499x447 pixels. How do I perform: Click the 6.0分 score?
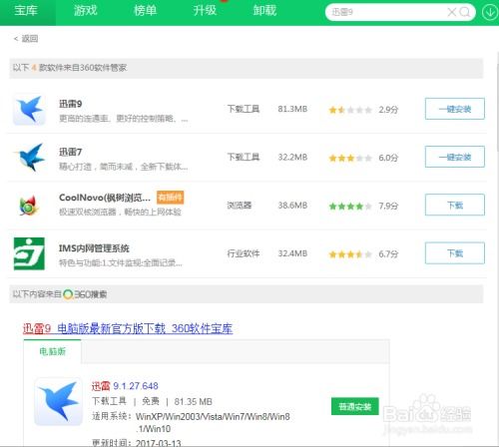[x=388, y=158]
